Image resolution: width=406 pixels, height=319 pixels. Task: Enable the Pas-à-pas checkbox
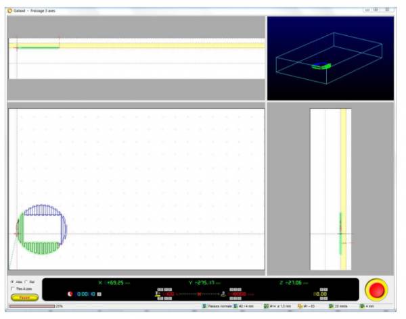[13, 289]
